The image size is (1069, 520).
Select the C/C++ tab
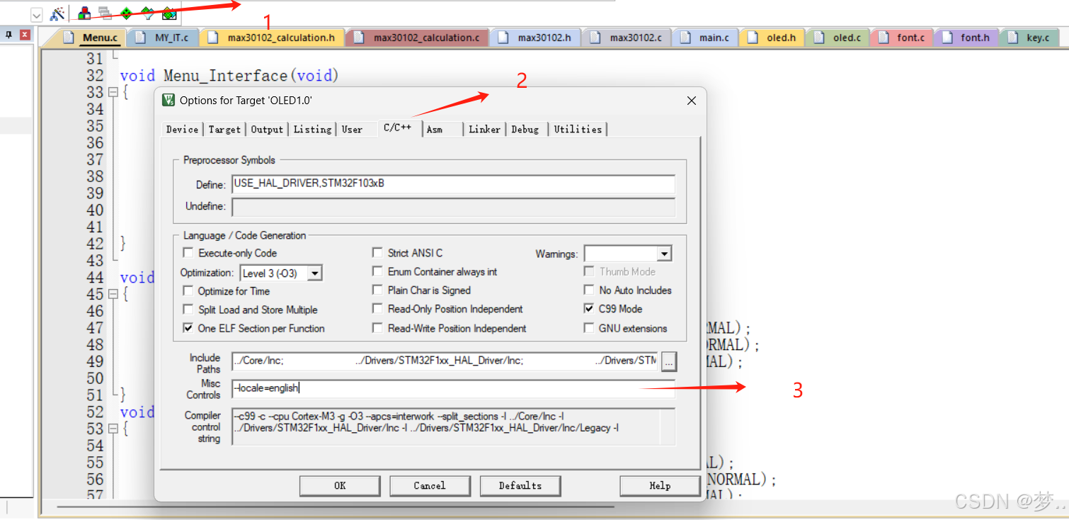(x=398, y=128)
